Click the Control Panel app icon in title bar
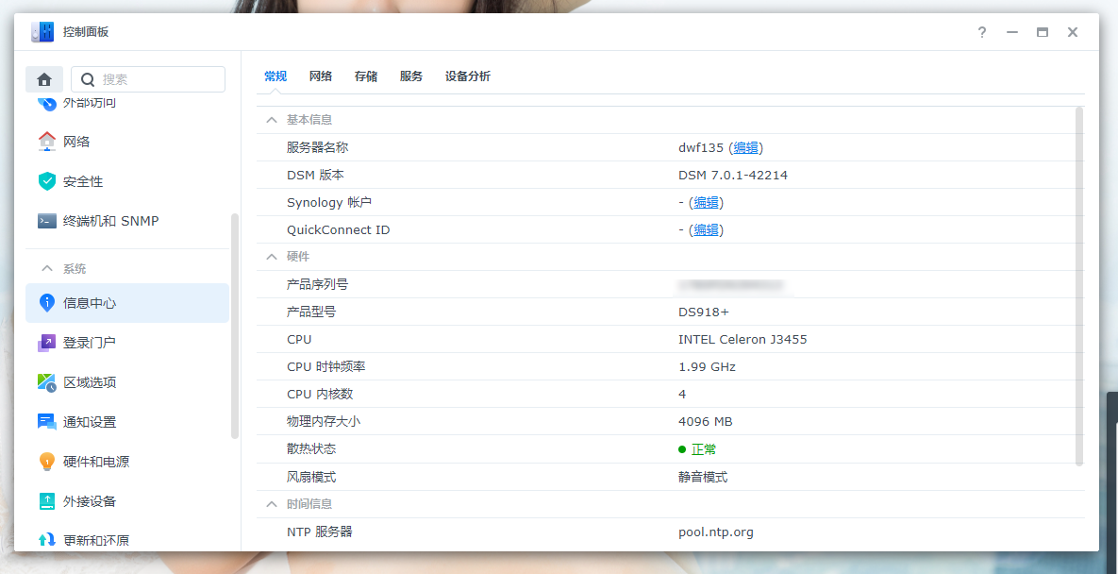This screenshot has height=574, width=1118. tap(42, 32)
